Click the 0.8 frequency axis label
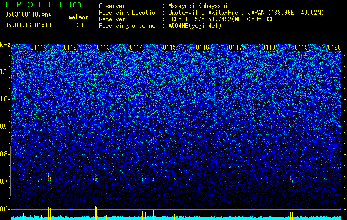This screenshot has height=220, width=347. coord(3,154)
